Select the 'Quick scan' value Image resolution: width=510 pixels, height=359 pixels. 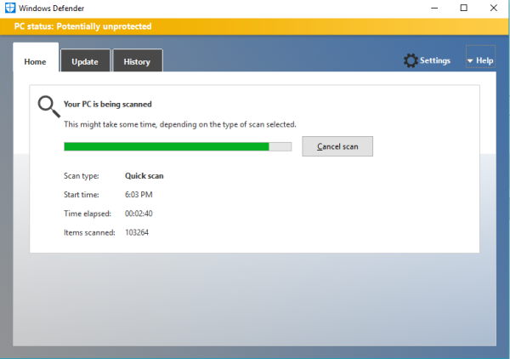tap(144, 176)
